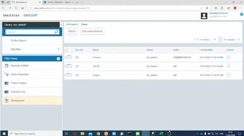
Task: Select Quick Searches filter view
Action: (32, 74)
